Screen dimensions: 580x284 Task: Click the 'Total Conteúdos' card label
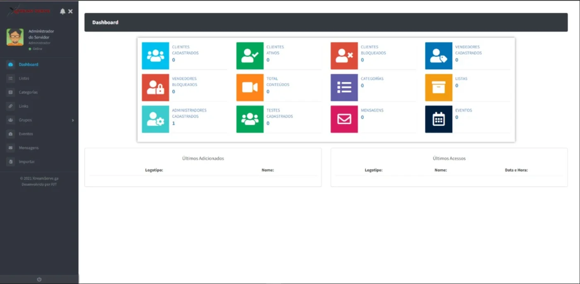coord(278,82)
